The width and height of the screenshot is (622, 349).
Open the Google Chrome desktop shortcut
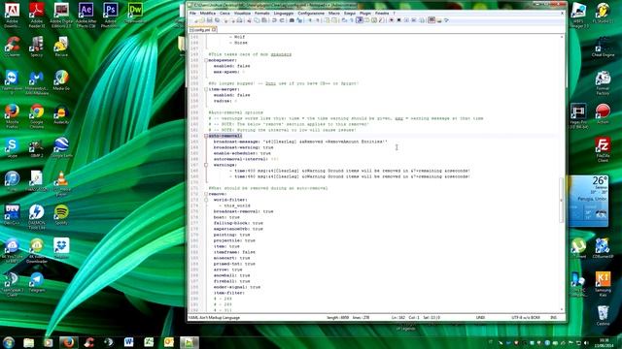[x=37, y=116]
